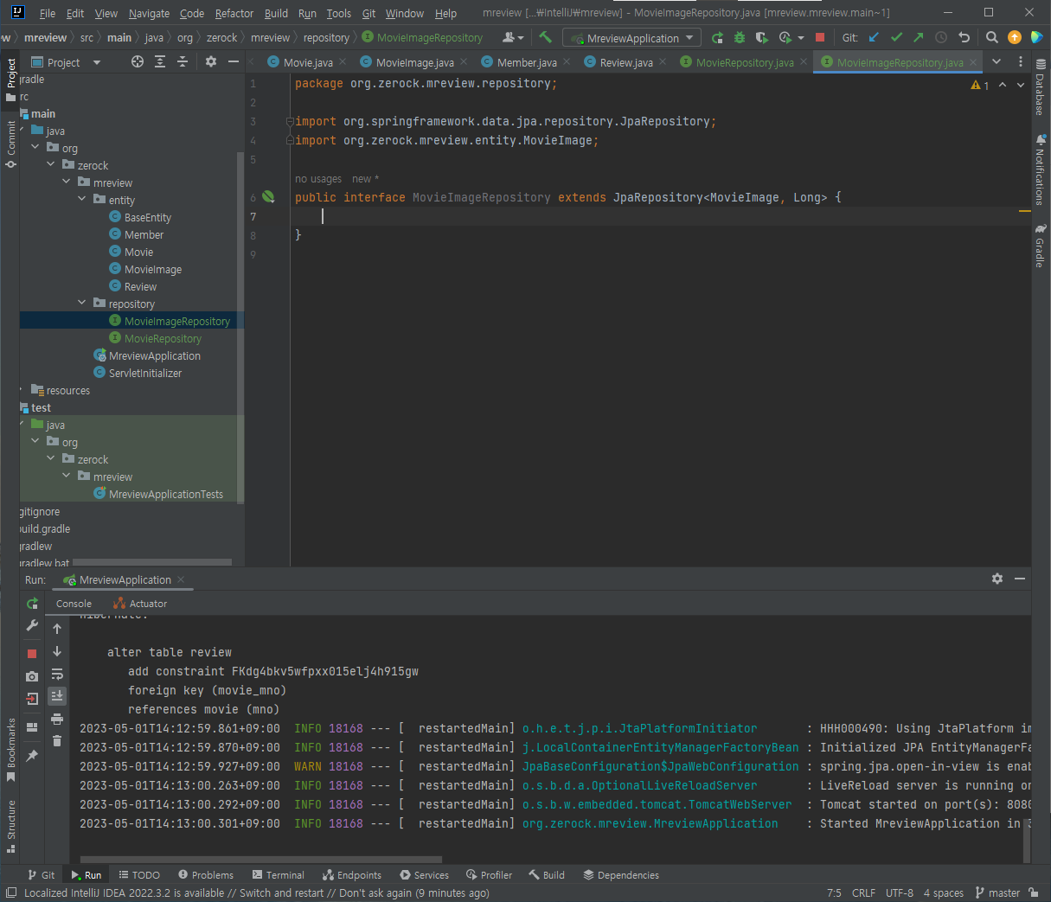The height and width of the screenshot is (902, 1051).
Task: Collapse the repository package
Action: [82, 304]
